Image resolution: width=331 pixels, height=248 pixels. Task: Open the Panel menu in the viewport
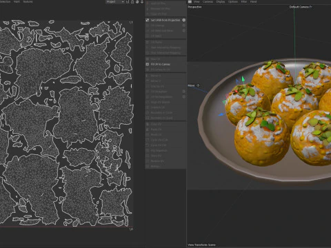[253, 1]
